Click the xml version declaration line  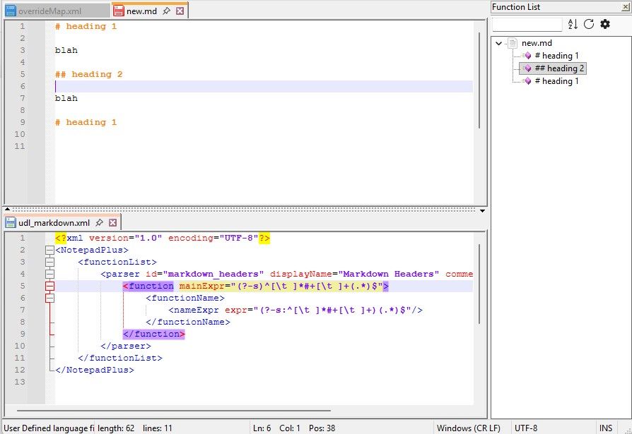[163, 238]
